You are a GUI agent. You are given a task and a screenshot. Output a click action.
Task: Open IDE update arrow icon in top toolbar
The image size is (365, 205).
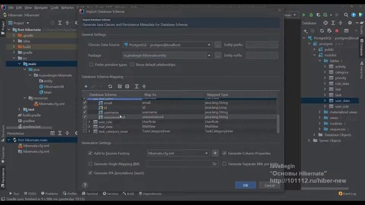point(354,15)
